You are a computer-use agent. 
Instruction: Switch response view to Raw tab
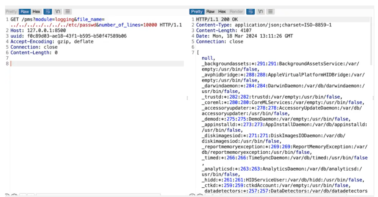click(210, 11)
